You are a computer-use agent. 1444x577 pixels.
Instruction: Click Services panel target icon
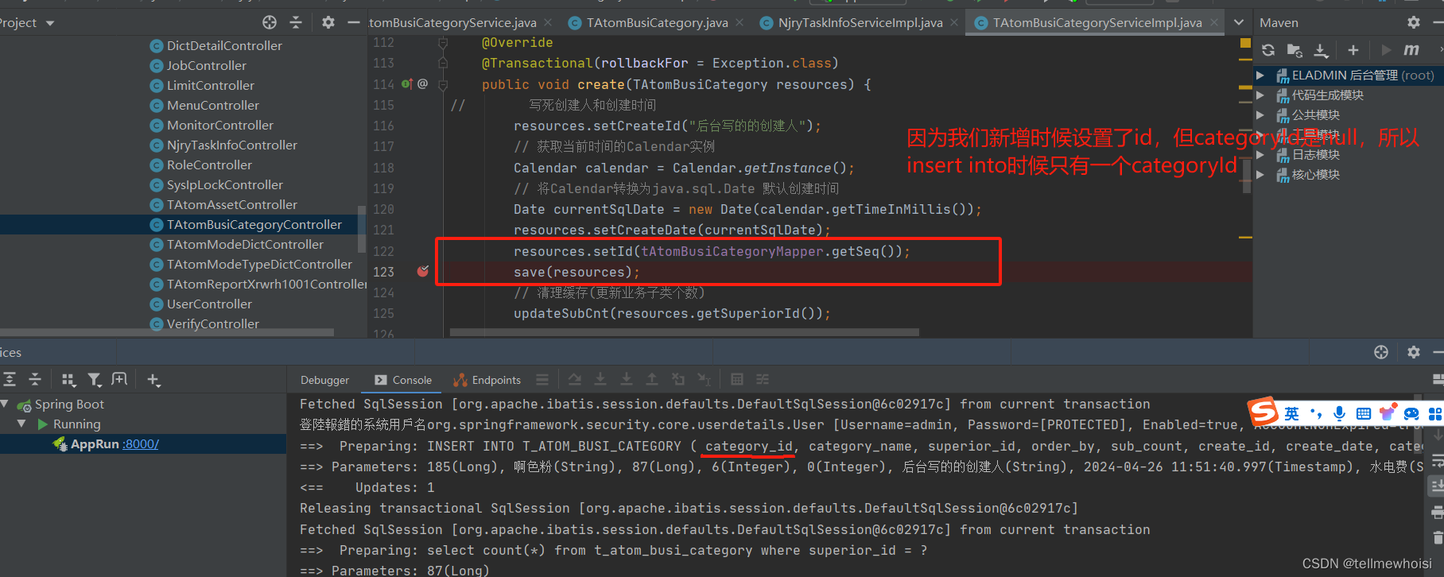(1381, 352)
